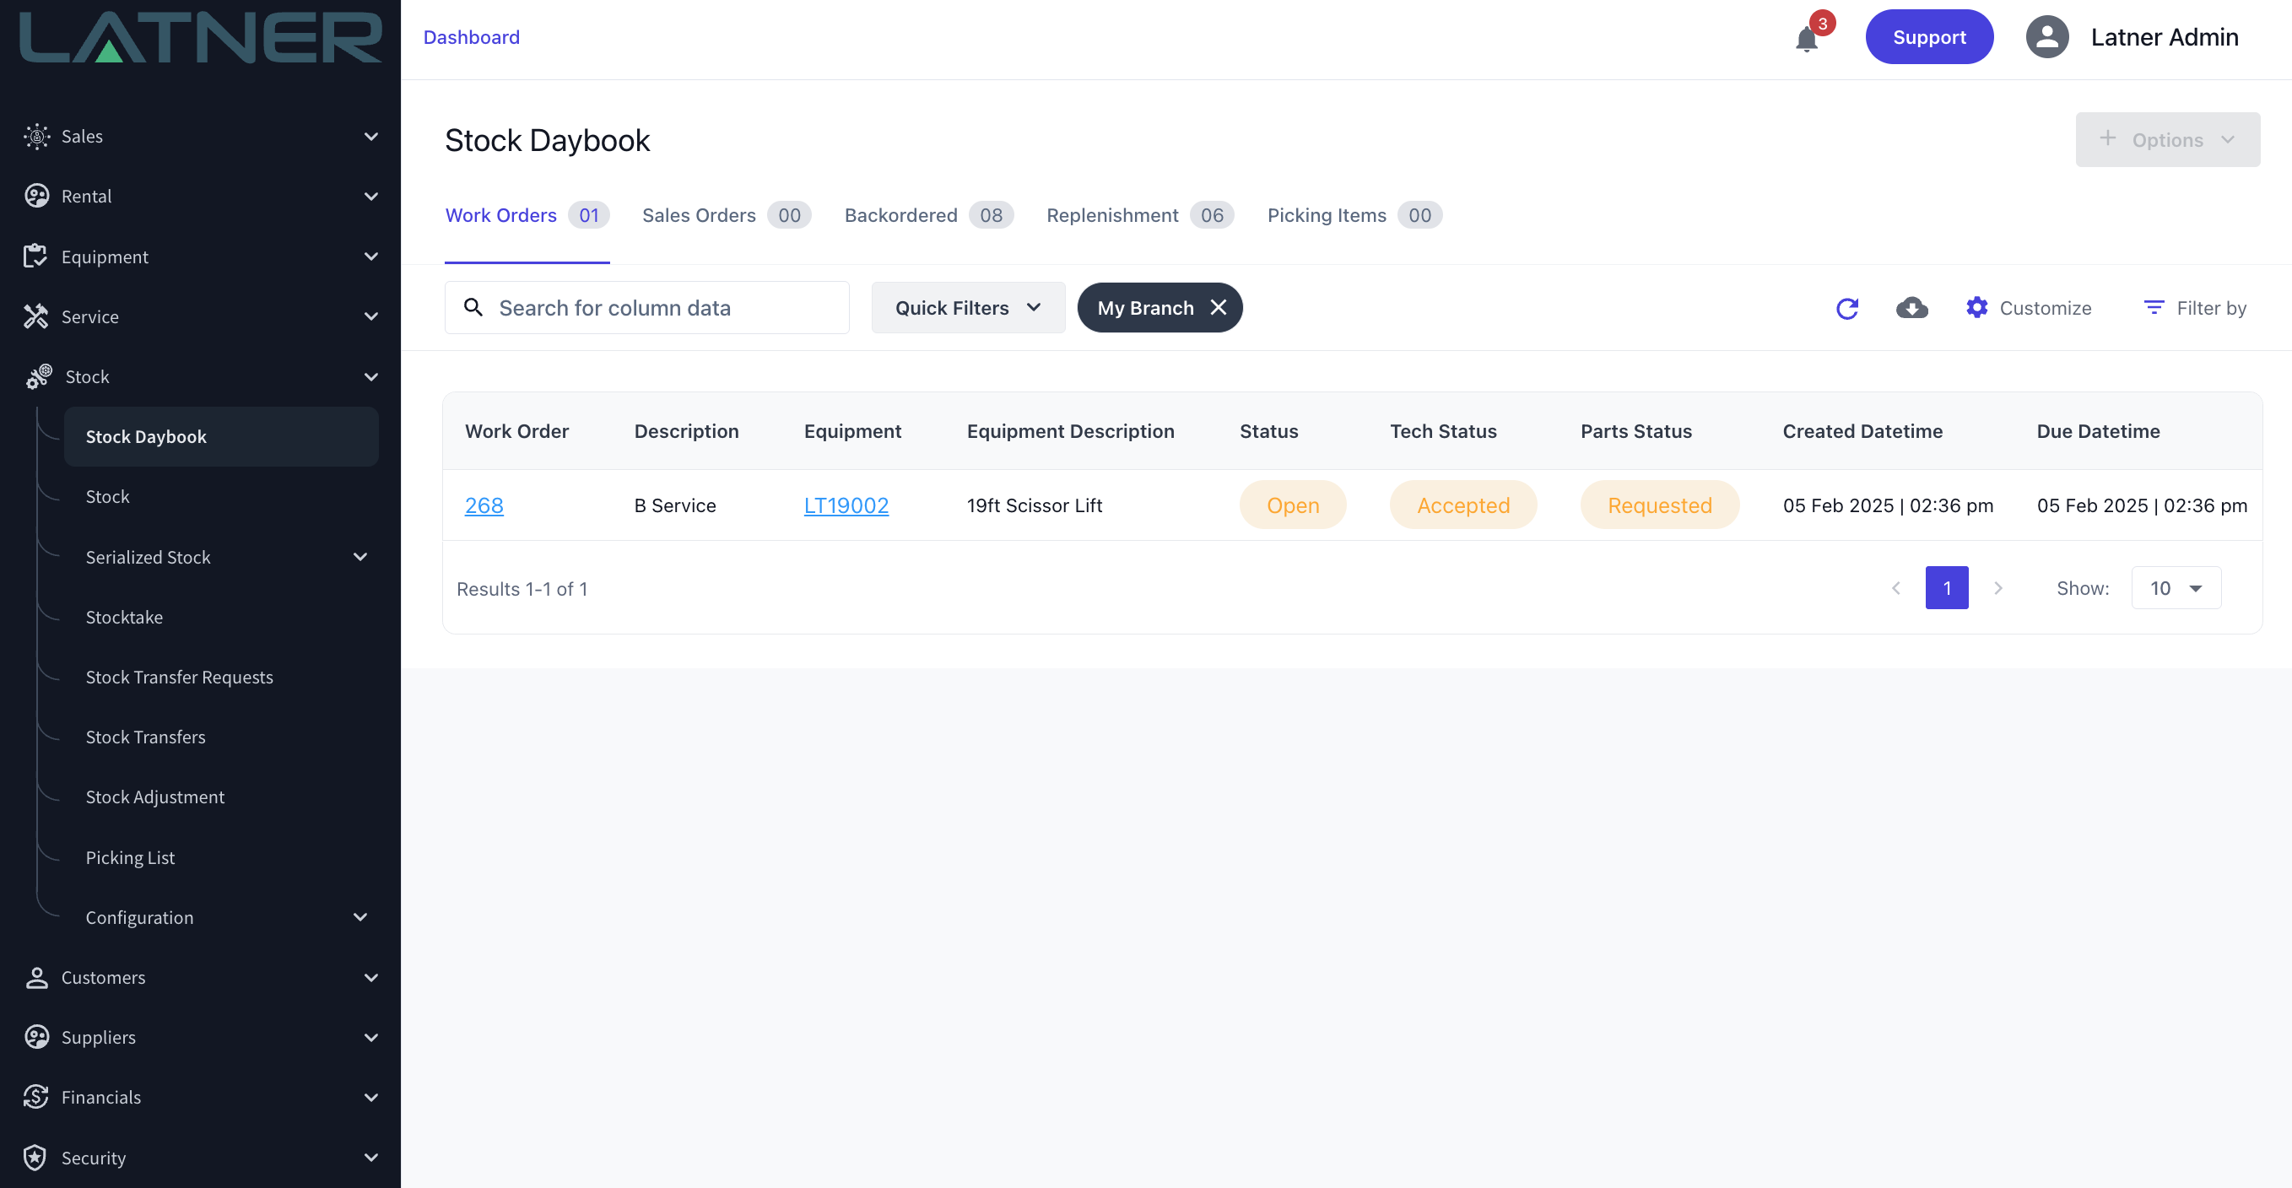2292x1188 pixels.
Task: Open the Quick Filters dropdown
Action: (x=968, y=308)
